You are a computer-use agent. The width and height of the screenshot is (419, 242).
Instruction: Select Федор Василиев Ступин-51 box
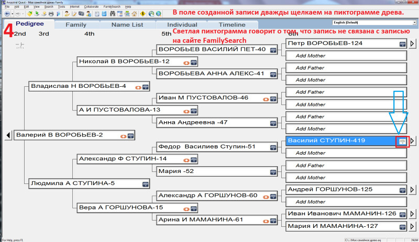pyautogui.click(x=217, y=147)
